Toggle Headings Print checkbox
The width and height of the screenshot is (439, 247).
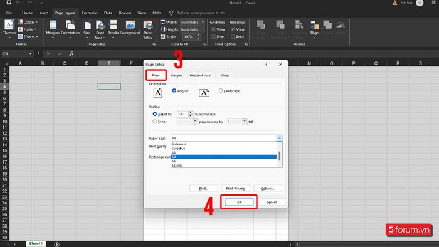(233, 36)
